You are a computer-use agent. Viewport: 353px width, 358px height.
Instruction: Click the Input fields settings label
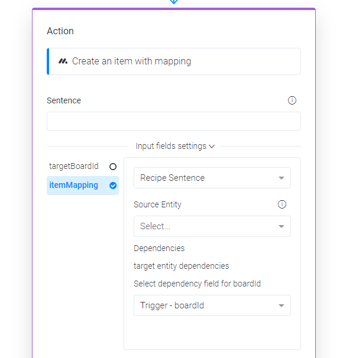[171, 146]
